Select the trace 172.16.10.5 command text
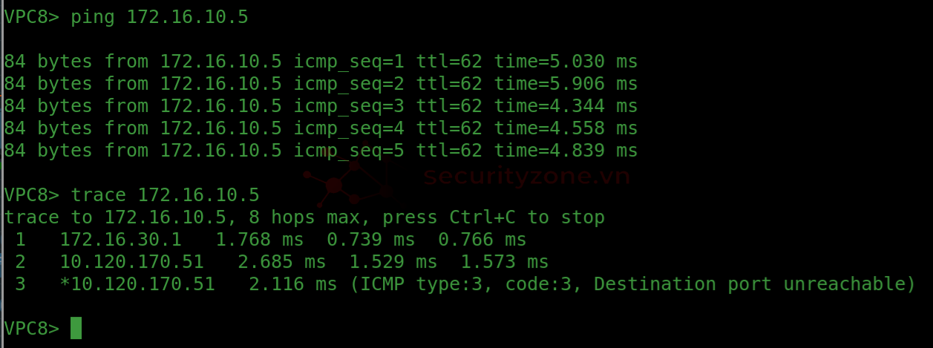Image resolution: width=933 pixels, height=348 pixels. 165,195
